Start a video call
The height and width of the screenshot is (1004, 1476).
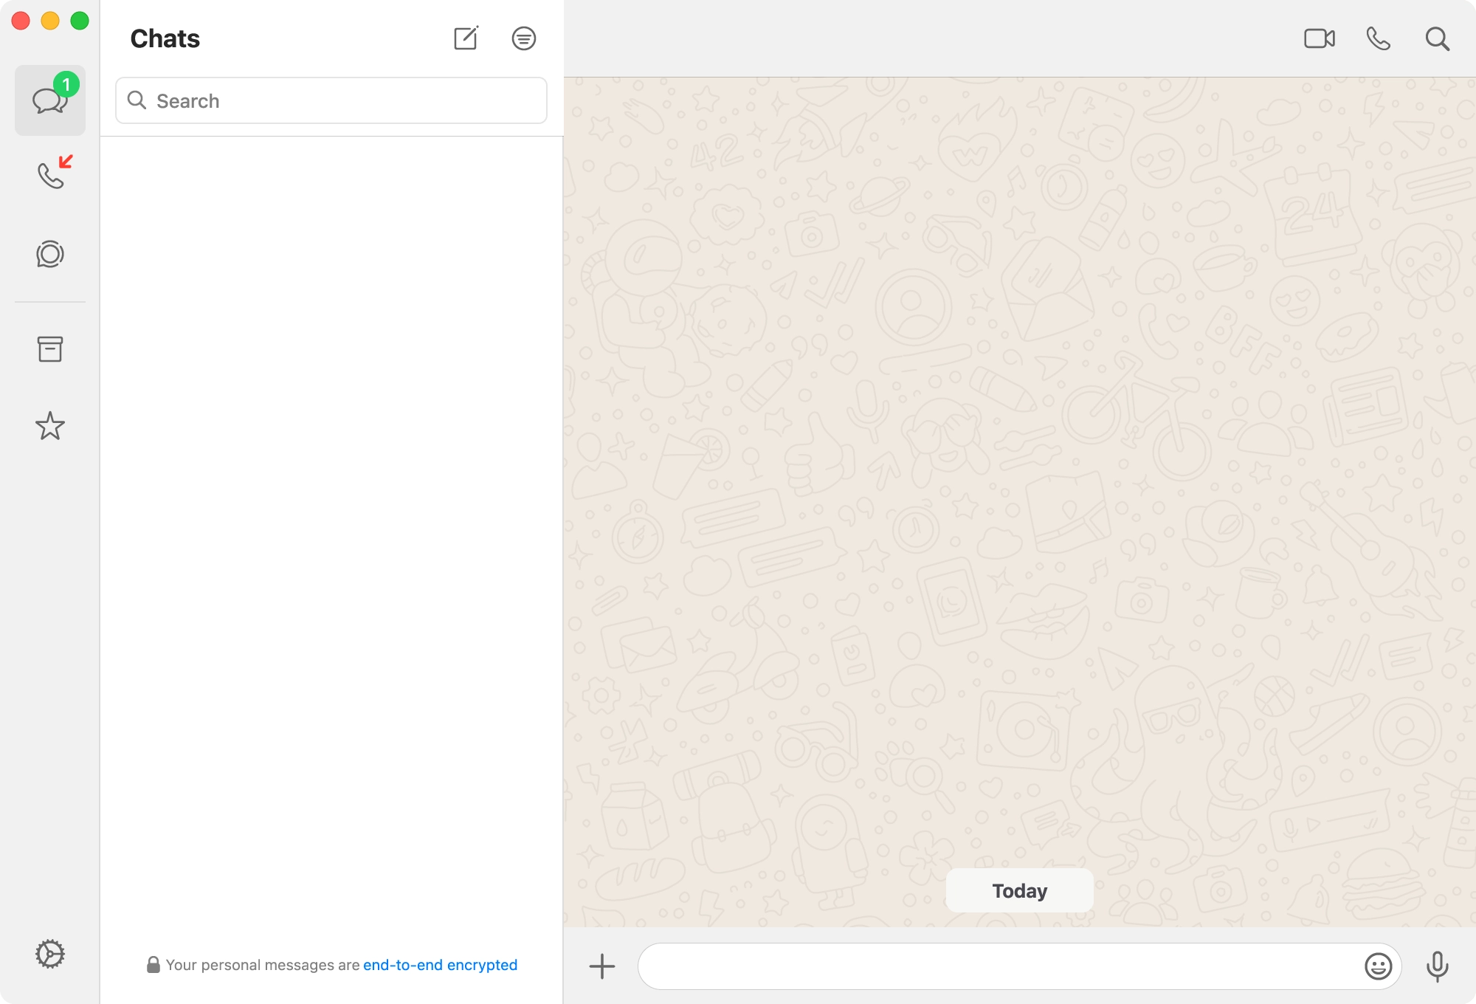pos(1320,38)
